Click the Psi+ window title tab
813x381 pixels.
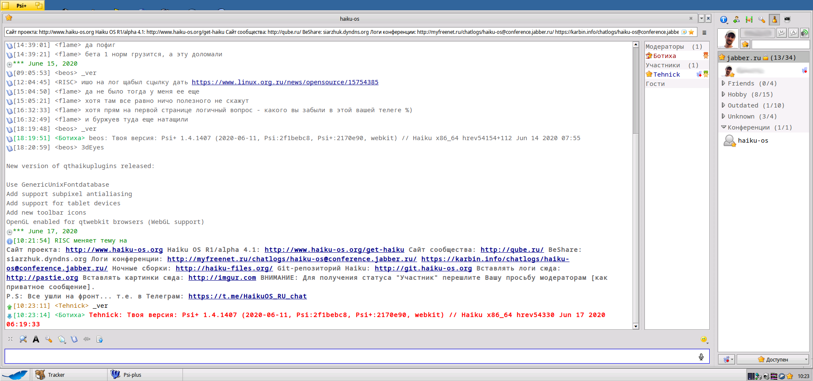pos(22,6)
